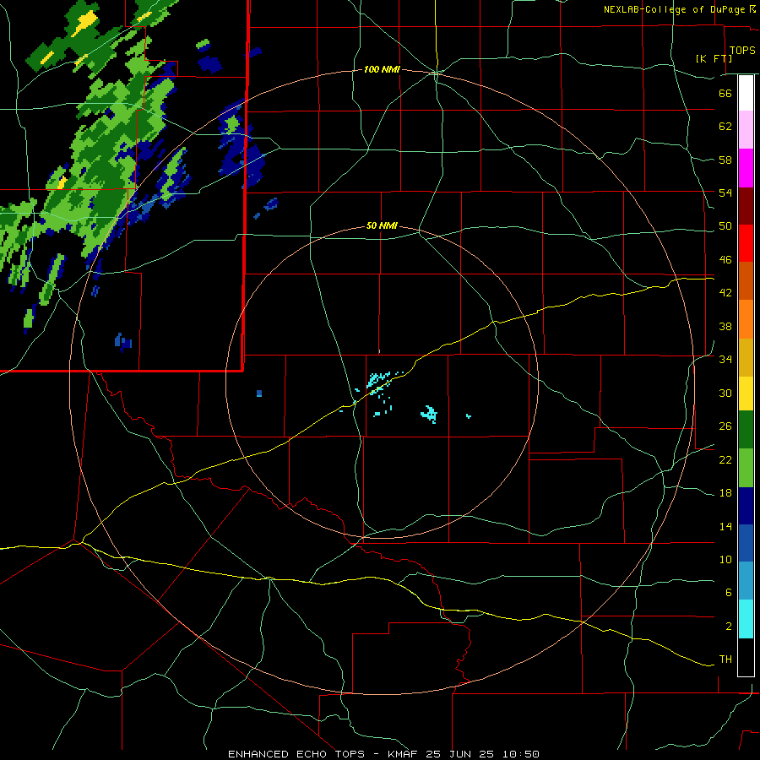
Task: Click the "ENHANCED ECHO TOPS" product title
Action: click(x=296, y=754)
